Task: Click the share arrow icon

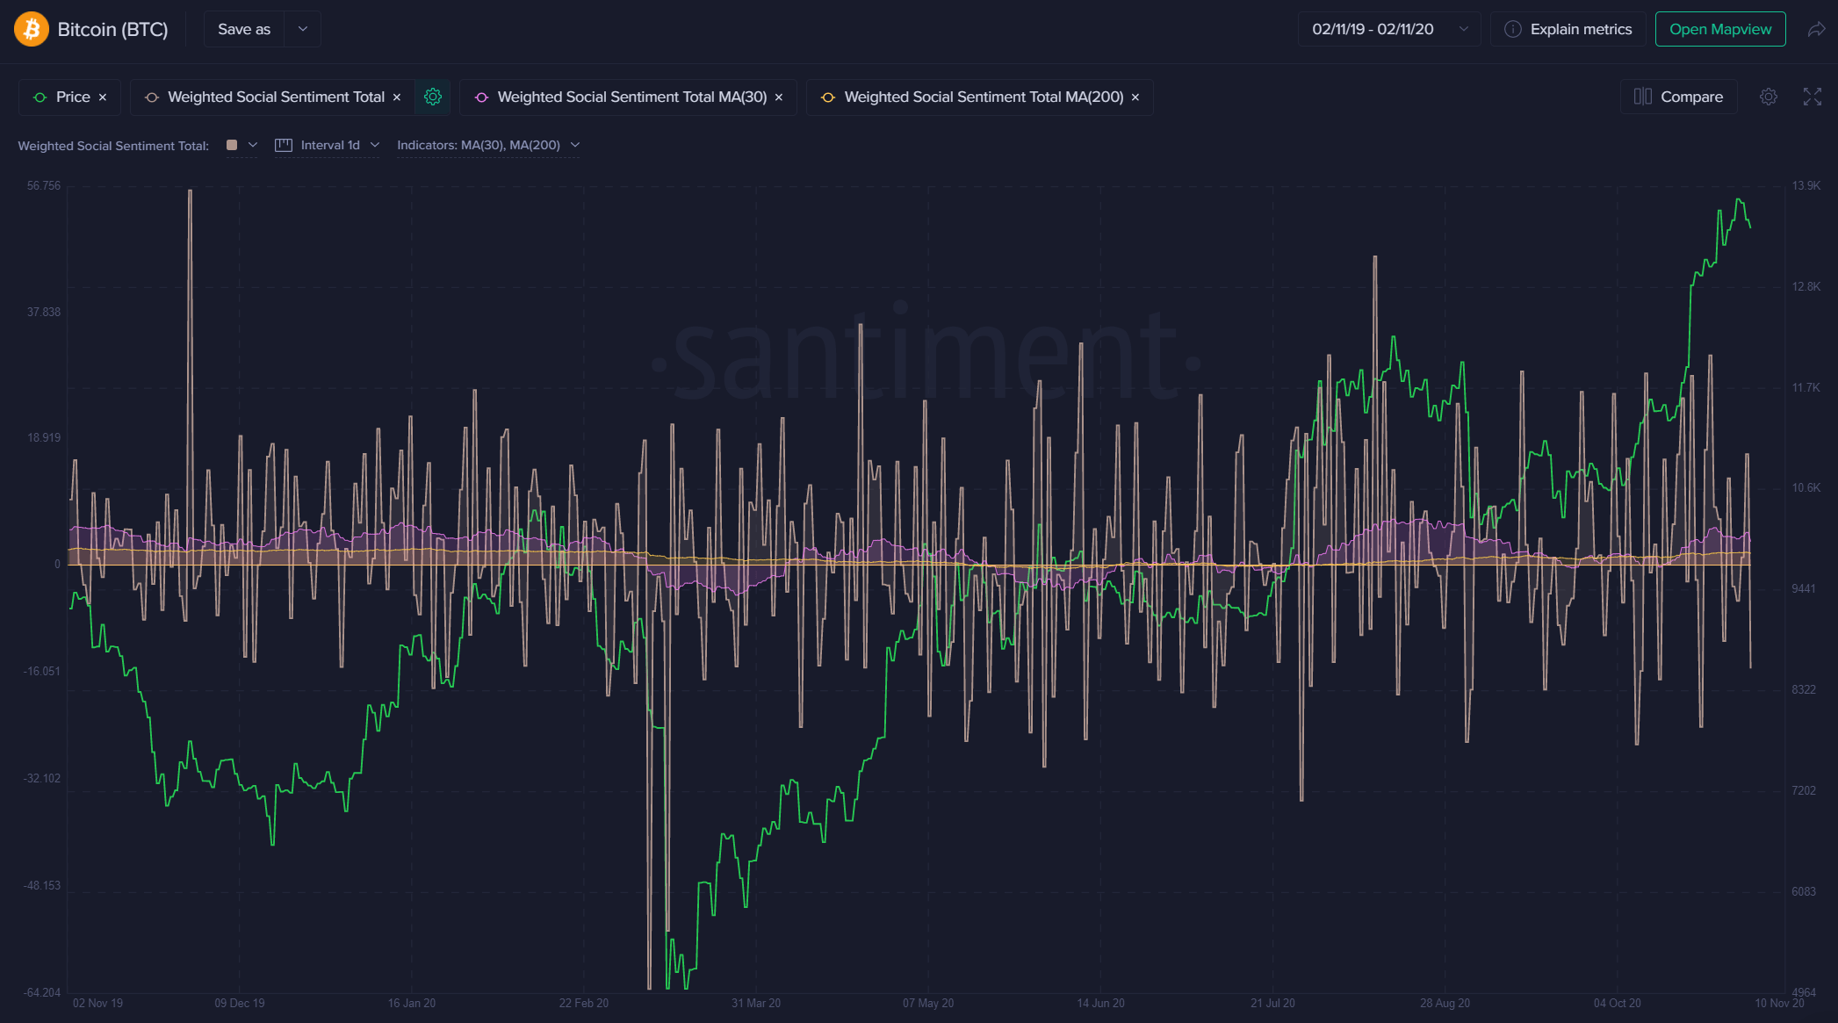Action: (x=1816, y=30)
